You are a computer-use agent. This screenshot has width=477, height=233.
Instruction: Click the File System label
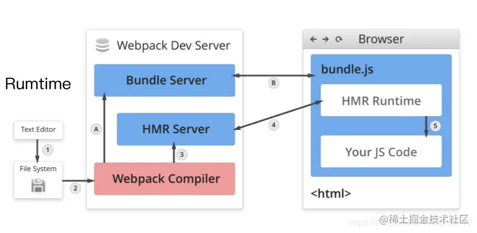pyautogui.click(x=38, y=169)
